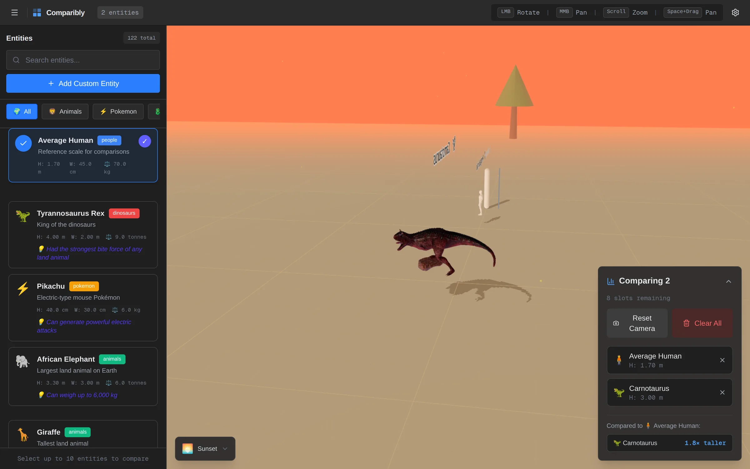This screenshot has width=750, height=469.
Task: Filter by Animals category
Action: tap(65, 112)
